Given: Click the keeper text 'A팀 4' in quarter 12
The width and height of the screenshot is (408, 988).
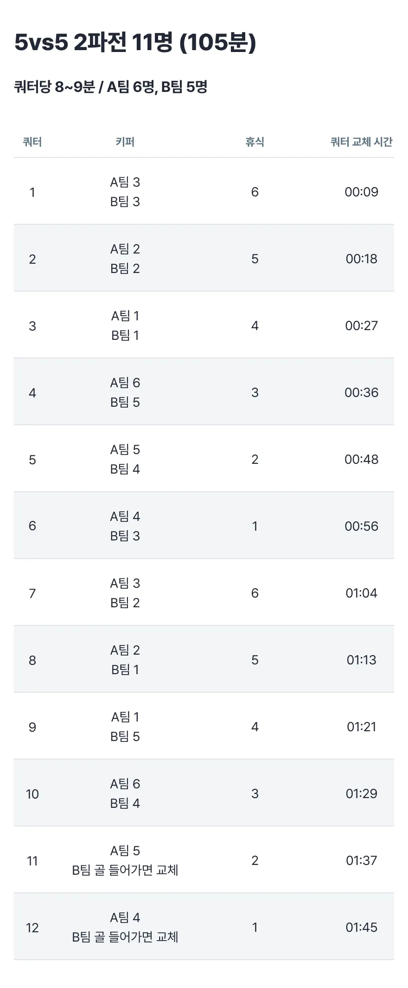Looking at the screenshot, I should pyautogui.click(x=125, y=918).
